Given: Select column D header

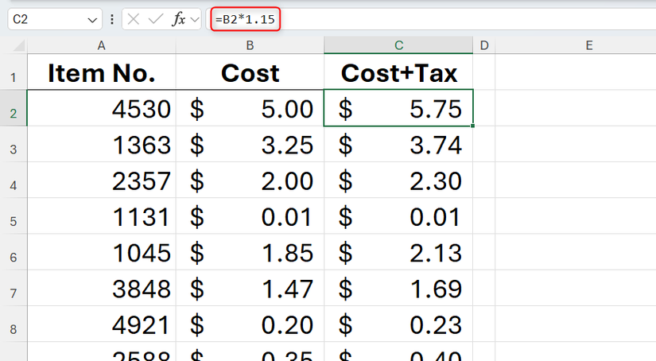Looking at the screenshot, I should [484, 45].
